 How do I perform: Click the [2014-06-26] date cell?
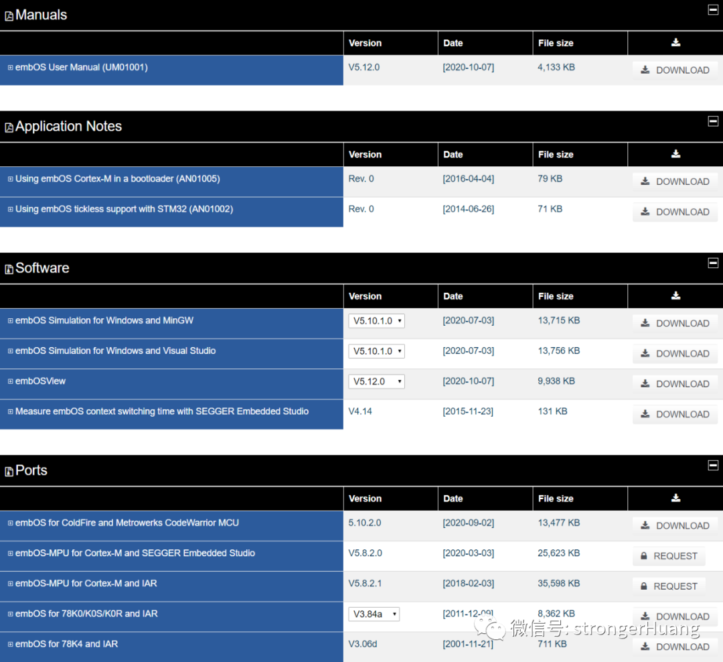[x=469, y=210]
